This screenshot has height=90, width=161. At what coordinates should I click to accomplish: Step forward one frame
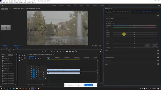coord(61,51)
